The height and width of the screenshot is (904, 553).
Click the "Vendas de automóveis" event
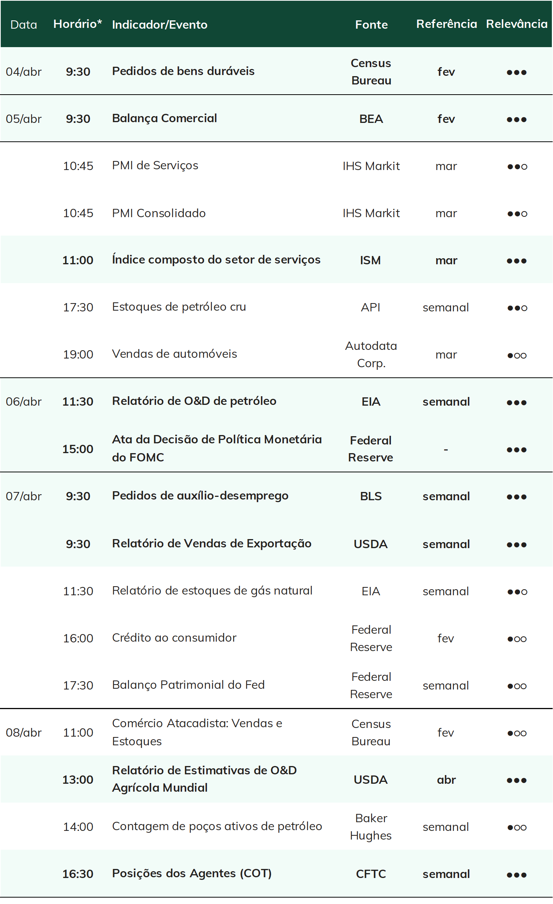click(175, 354)
